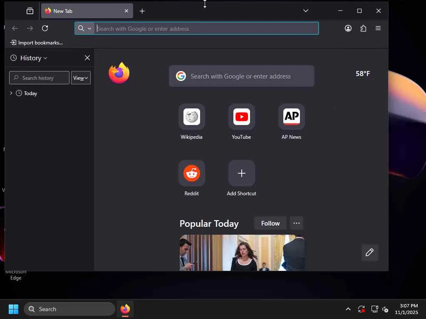Close the New Tab tab
Image resolution: width=426 pixels, height=319 pixels.
(126, 11)
